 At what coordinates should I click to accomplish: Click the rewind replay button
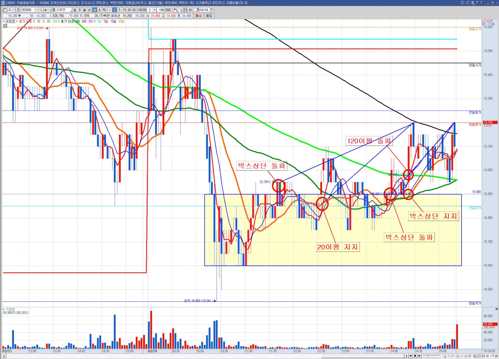(x=411, y=356)
